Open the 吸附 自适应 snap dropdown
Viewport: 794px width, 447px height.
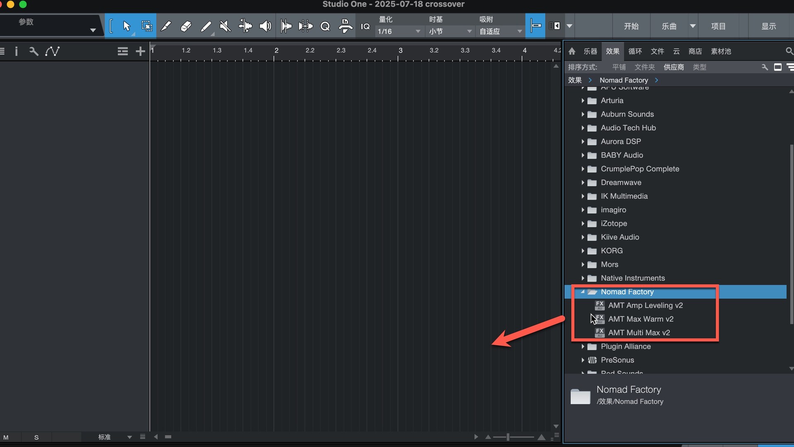point(501,31)
